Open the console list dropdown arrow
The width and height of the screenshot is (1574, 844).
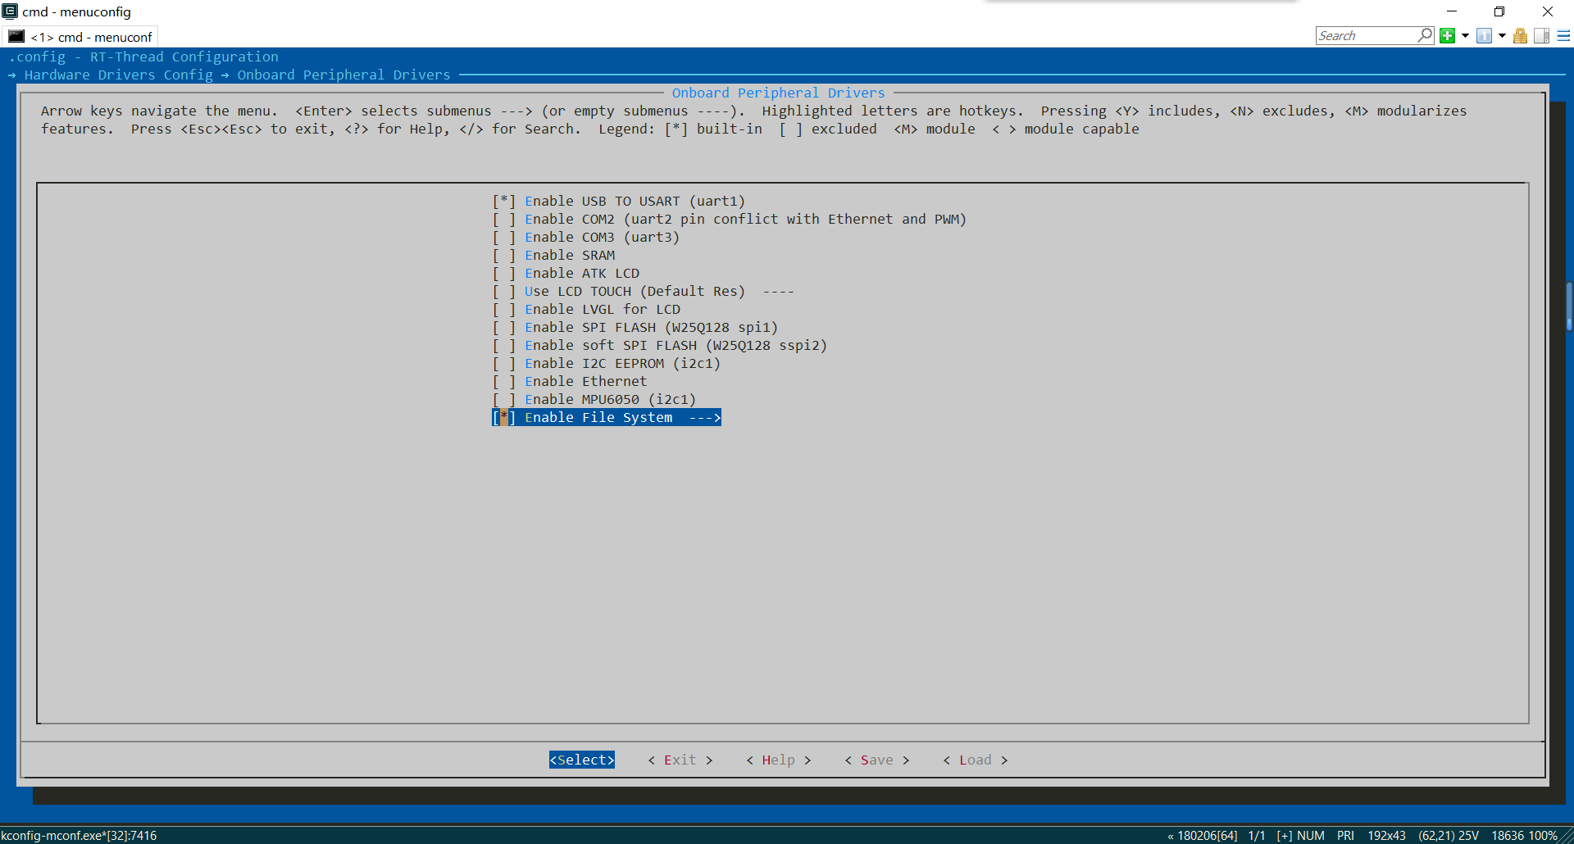pyautogui.click(x=1502, y=35)
